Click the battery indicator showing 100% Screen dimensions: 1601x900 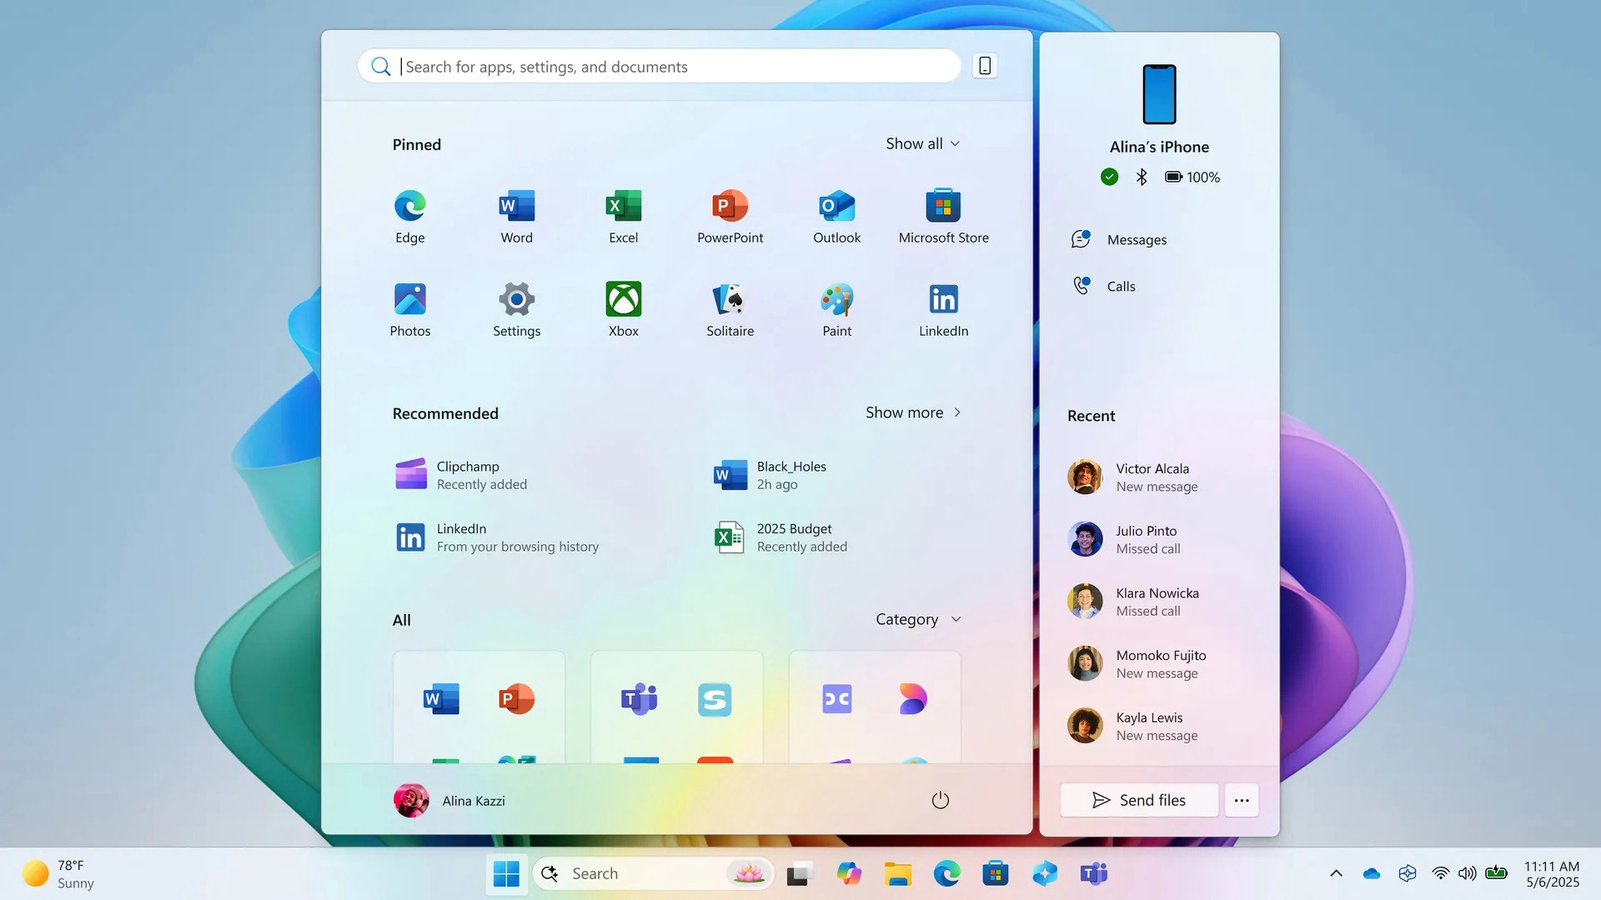pos(1191,177)
